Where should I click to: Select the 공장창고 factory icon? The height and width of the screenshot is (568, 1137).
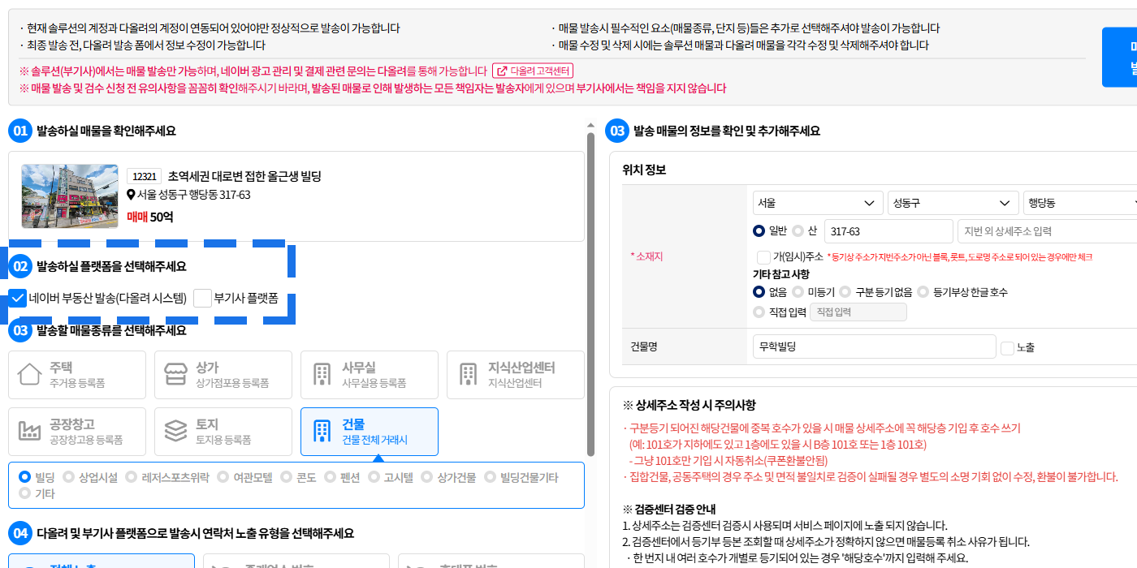click(30, 432)
